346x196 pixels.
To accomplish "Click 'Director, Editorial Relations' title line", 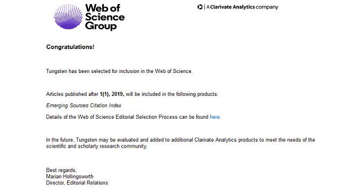I will point(77,183).
